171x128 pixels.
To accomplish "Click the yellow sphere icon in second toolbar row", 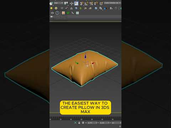I will coord(51,8).
